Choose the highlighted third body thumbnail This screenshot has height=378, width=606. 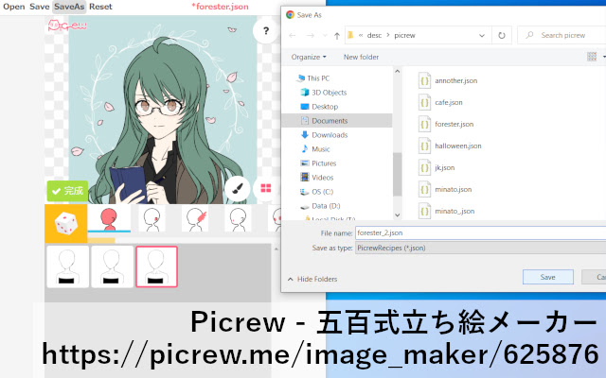[156, 266]
